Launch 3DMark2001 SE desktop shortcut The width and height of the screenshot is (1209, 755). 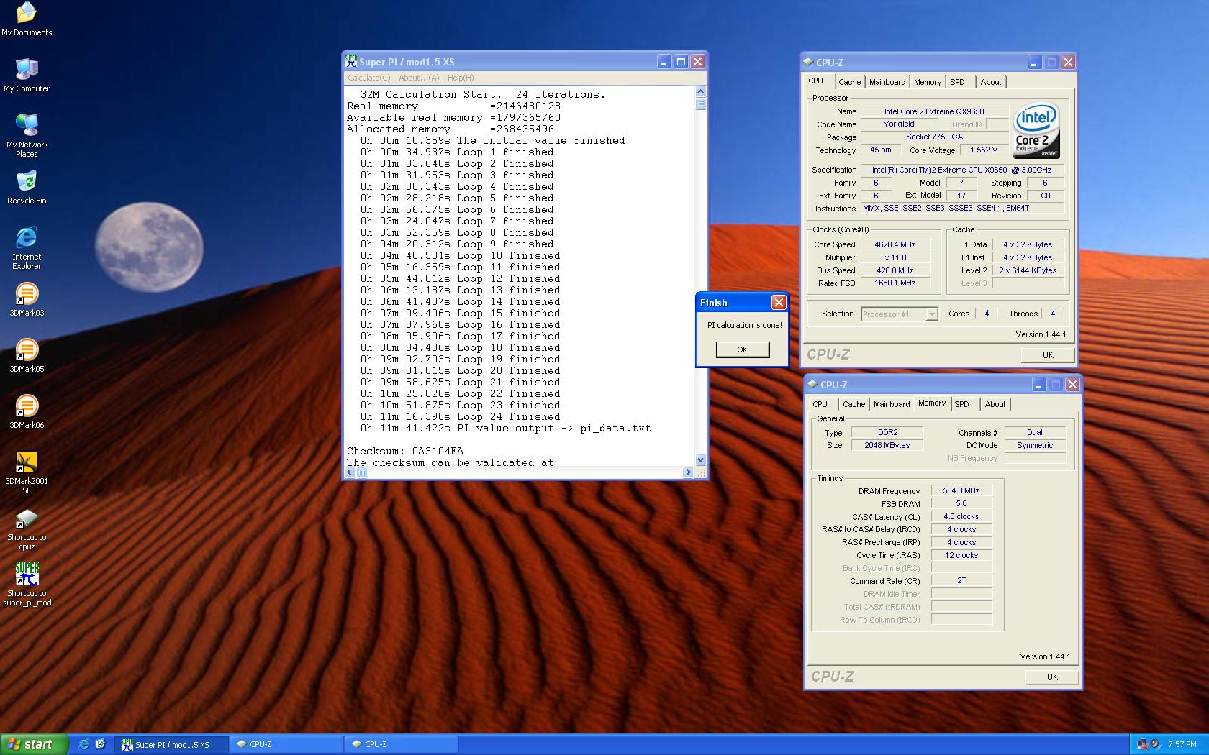(x=27, y=472)
